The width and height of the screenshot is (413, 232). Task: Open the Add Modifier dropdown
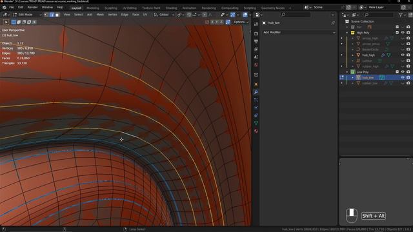(299, 32)
